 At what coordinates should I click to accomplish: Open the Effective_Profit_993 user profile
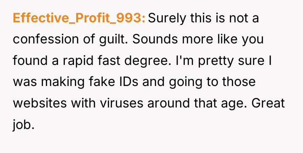point(79,18)
